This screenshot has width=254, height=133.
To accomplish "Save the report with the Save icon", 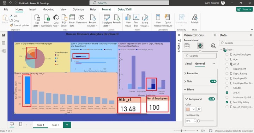I will point(4,3).
